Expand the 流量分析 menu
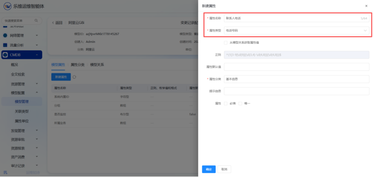The image size is (373, 177). (37, 45)
